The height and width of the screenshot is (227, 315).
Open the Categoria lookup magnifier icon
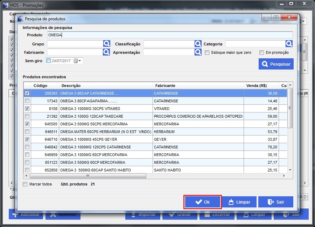click(289, 44)
